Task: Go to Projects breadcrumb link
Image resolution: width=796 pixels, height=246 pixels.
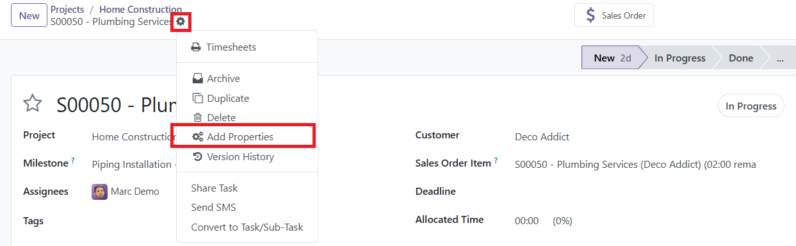Action: click(67, 10)
